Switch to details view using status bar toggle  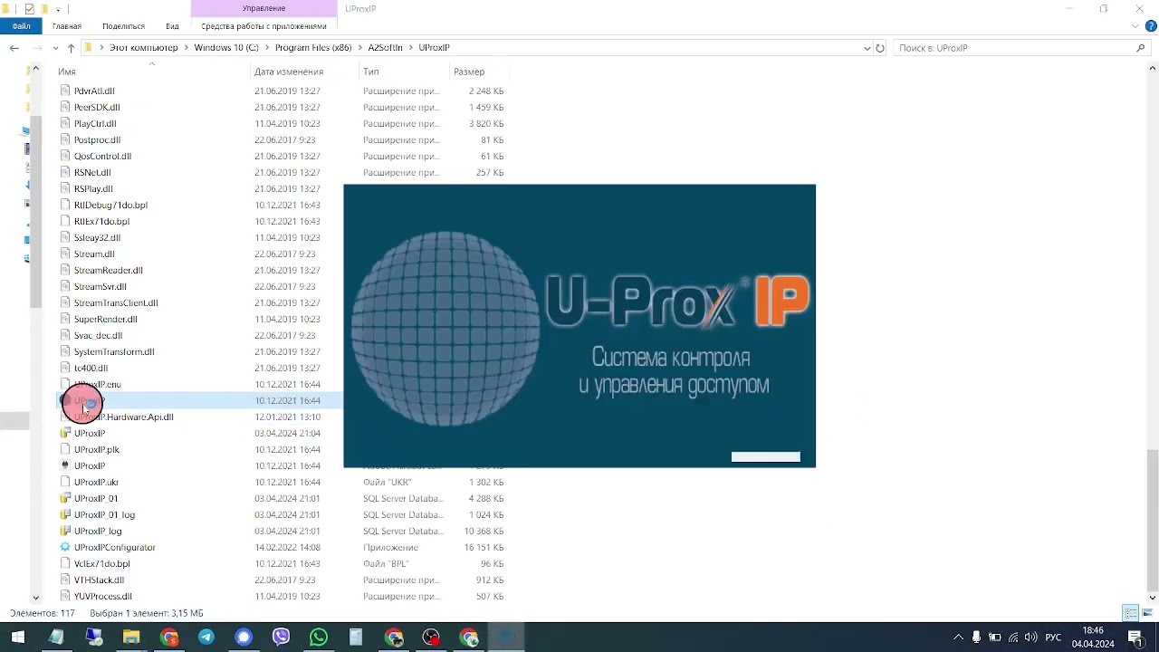click(1130, 613)
